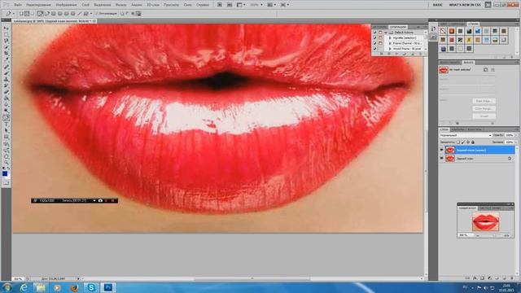Click the Photoshop taskbar icon
The image size is (521, 293).
click(x=108, y=287)
